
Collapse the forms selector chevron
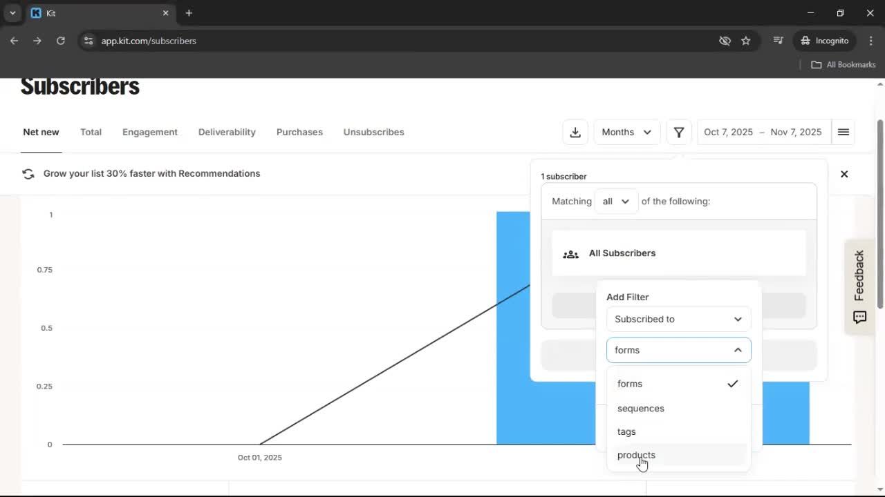(x=738, y=350)
